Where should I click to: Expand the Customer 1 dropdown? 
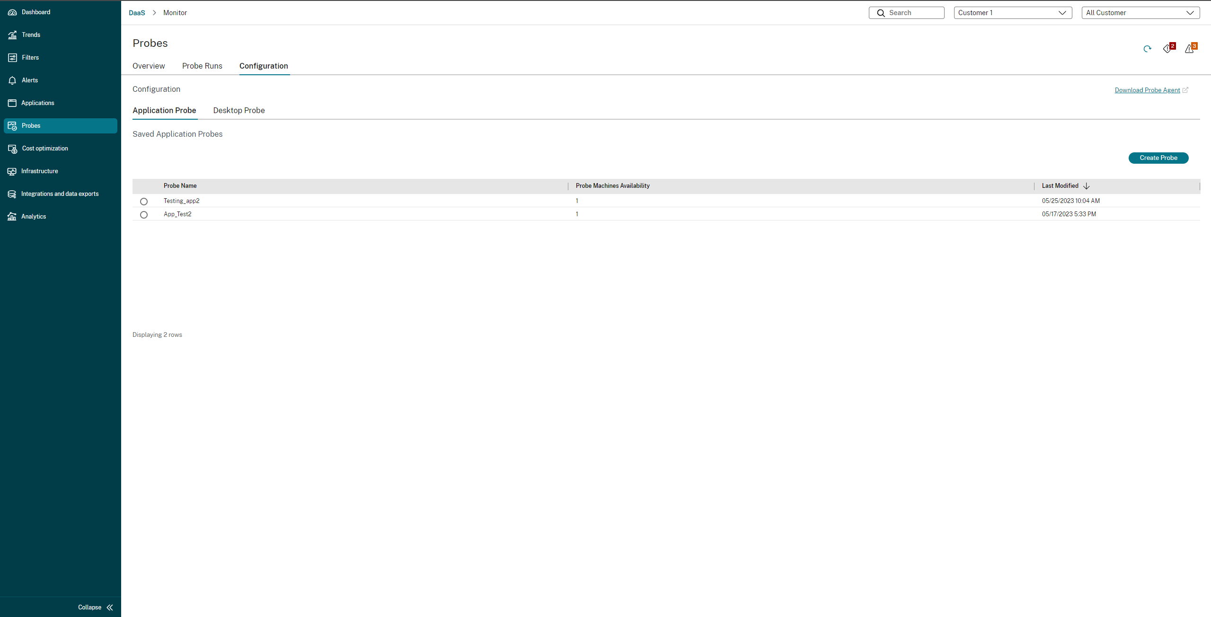point(1013,13)
